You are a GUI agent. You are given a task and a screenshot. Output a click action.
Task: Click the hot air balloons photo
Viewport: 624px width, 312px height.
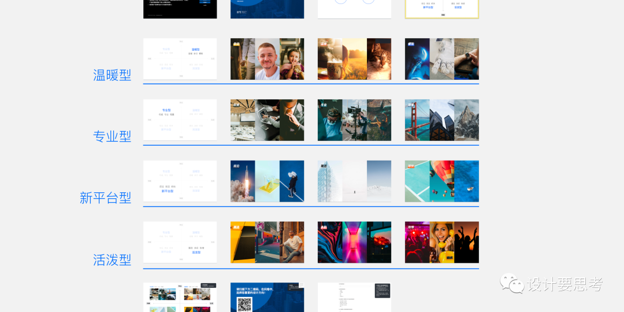[441, 181]
